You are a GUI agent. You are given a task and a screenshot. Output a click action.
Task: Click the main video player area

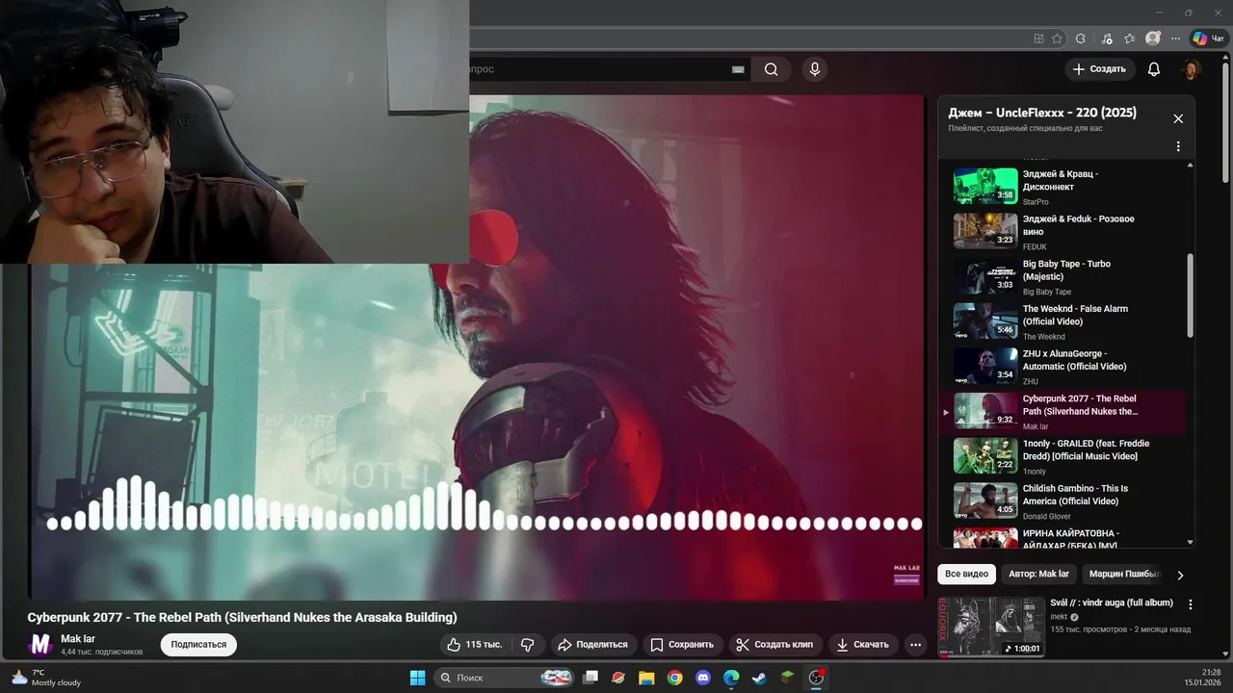click(477, 346)
